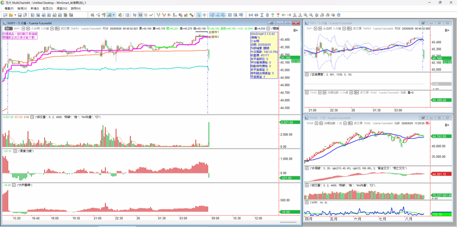Image resolution: width=457 pixels, height=227 pixels.
Task: Expand the arrow beside the Open folder icon
Action: tap(15, 15)
